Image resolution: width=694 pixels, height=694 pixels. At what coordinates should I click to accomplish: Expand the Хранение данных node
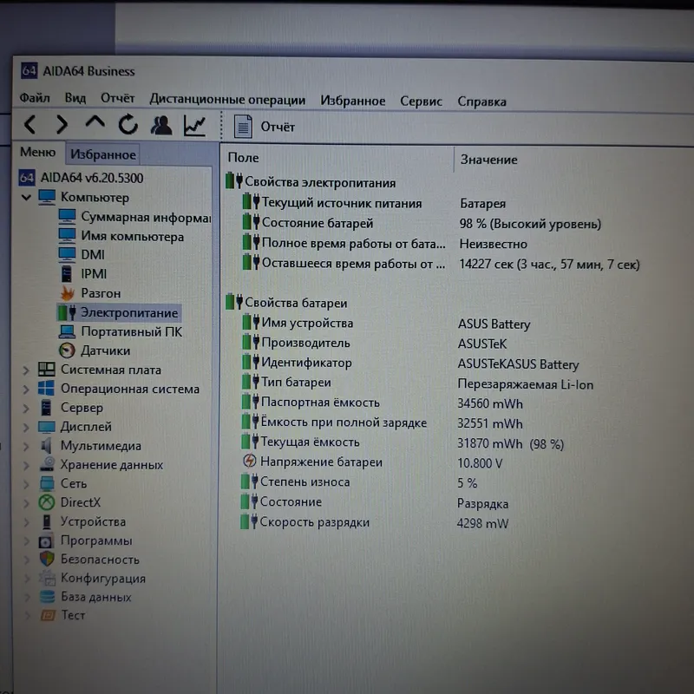coord(26,465)
